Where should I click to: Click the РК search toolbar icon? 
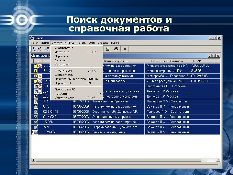tap(35, 49)
